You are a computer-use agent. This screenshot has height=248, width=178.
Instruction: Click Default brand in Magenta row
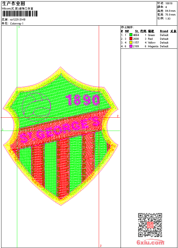pos(164,46)
